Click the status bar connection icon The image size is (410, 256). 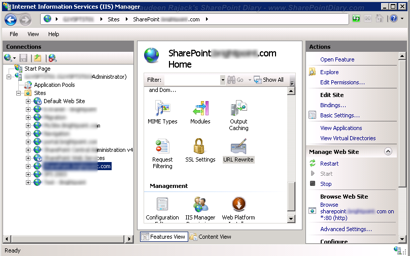pos(397,250)
